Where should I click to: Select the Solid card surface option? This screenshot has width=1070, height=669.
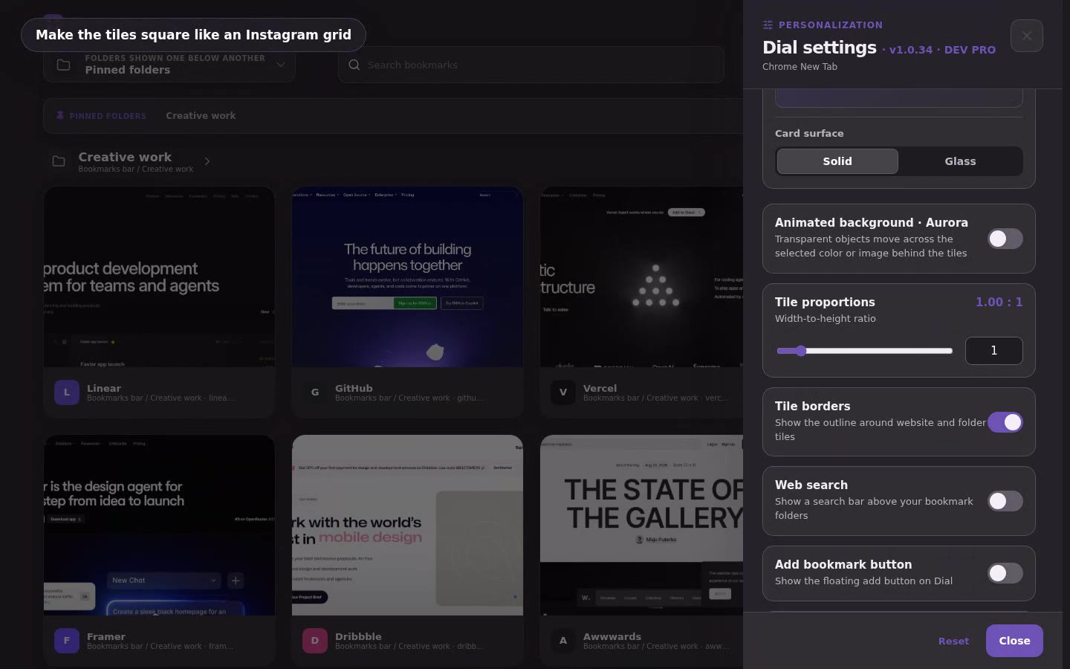tap(837, 161)
